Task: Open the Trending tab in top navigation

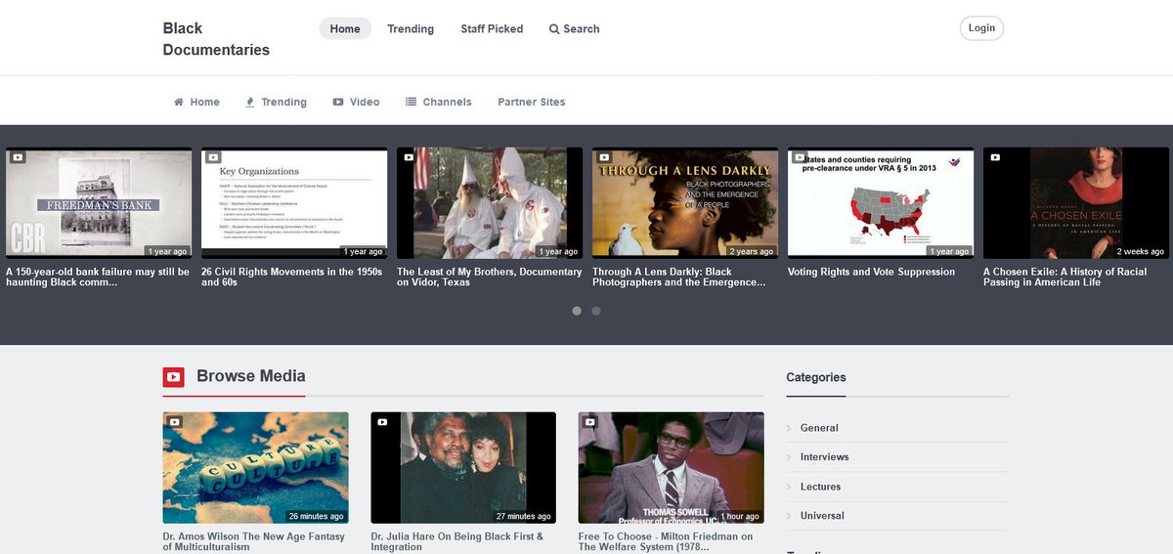Action: [411, 28]
